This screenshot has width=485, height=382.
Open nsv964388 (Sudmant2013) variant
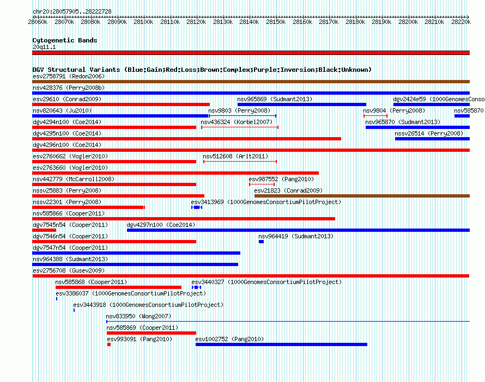click(x=70, y=259)
